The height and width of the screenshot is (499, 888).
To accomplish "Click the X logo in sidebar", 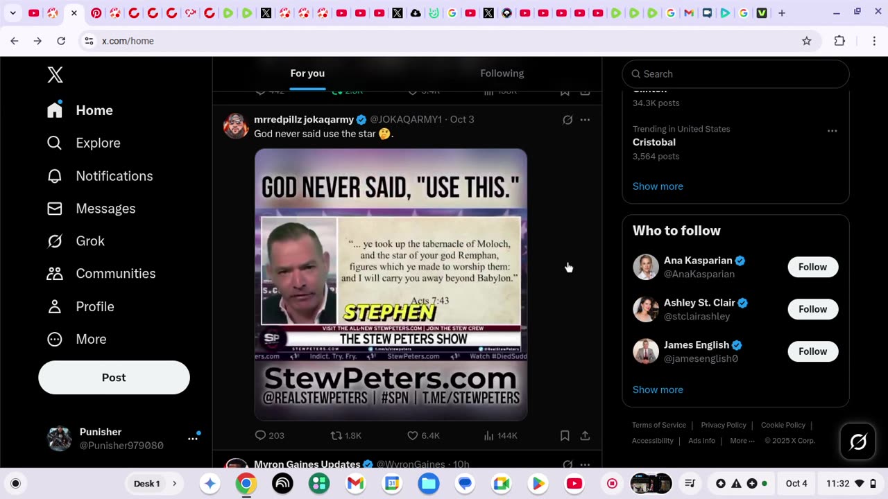I will [x=55, y=75].
